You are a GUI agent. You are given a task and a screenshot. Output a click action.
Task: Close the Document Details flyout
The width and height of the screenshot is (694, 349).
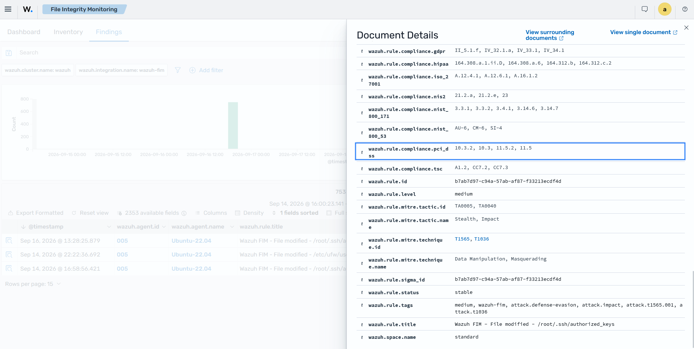tap(686, 28)
